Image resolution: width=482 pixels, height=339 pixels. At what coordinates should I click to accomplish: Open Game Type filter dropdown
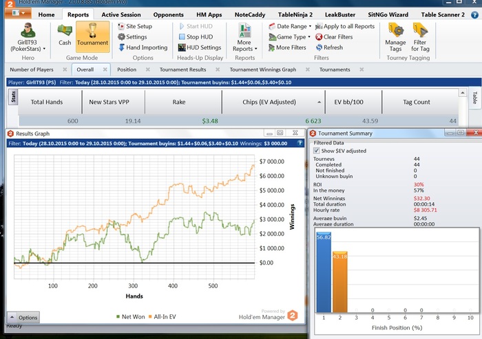pyautogui.click(x=289, y=37)
